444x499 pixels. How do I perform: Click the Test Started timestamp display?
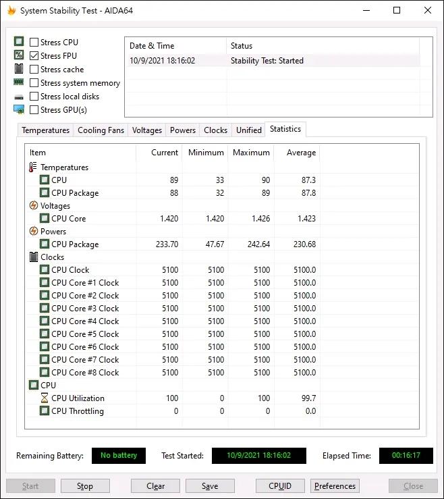click(x=259, y=455)
